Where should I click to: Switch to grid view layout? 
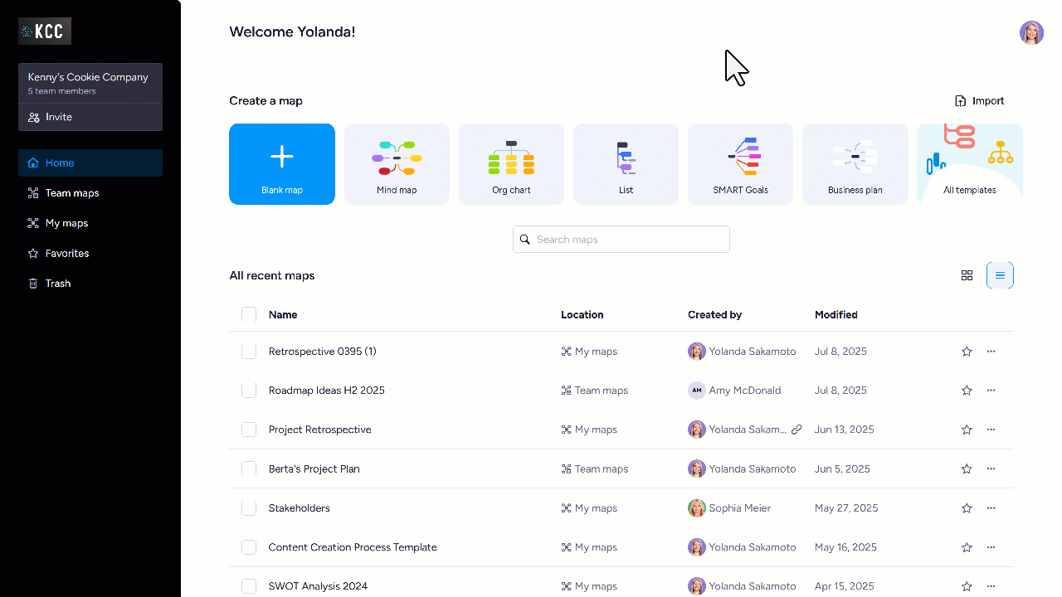pos(967,275)
